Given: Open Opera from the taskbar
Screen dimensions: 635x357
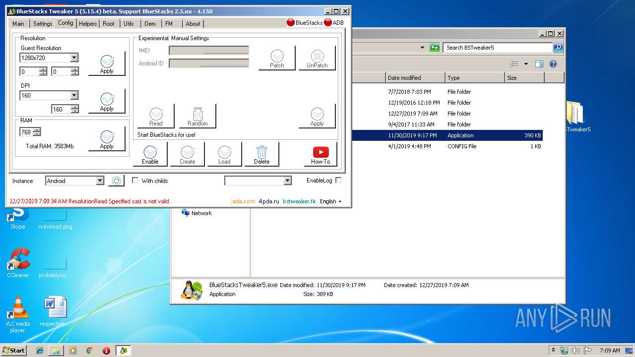Looking at the screenshot, I should (x=106, y=351).
